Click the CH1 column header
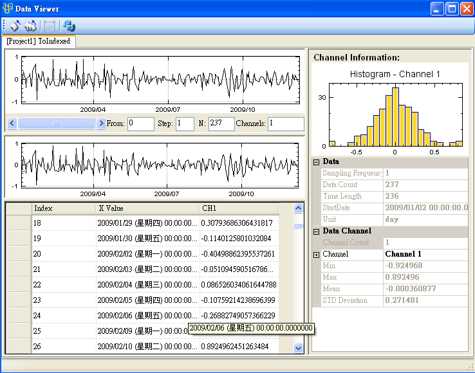475x373 pixels. tap(239, 208)
